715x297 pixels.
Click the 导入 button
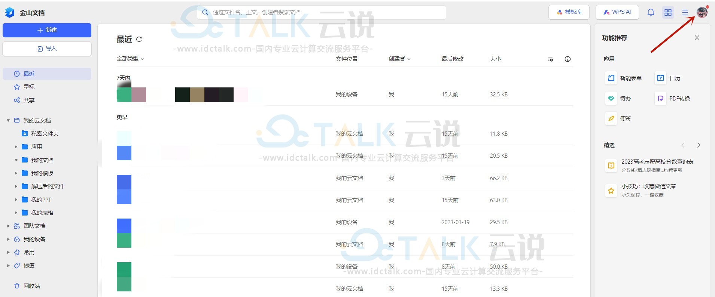tap(47, 49)
